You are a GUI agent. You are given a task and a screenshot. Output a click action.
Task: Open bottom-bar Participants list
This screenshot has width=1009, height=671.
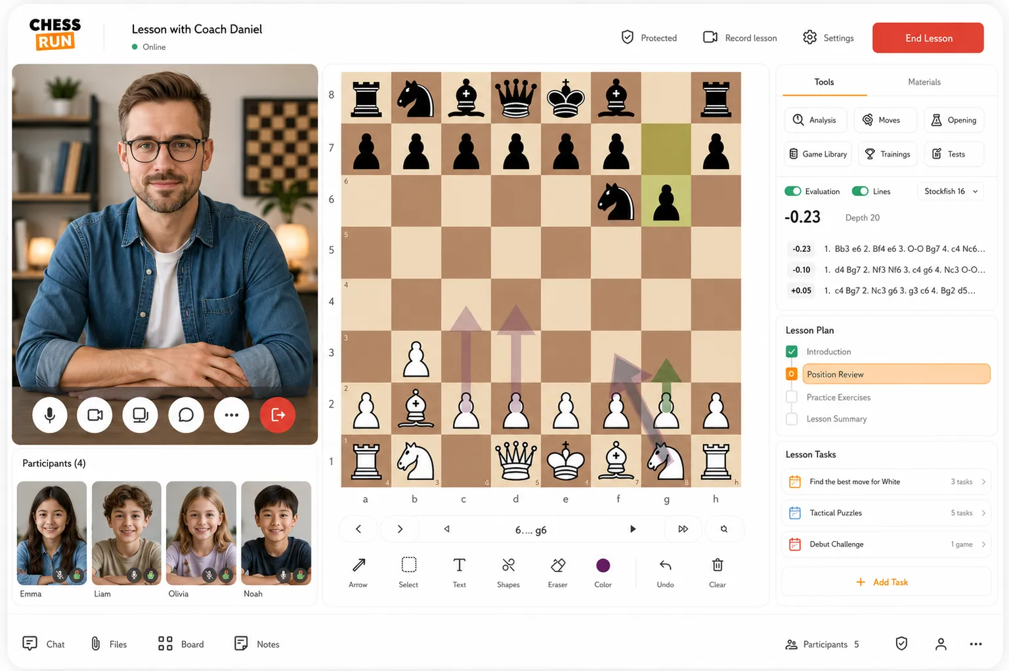pyautogui.click(x=822, y=644)
